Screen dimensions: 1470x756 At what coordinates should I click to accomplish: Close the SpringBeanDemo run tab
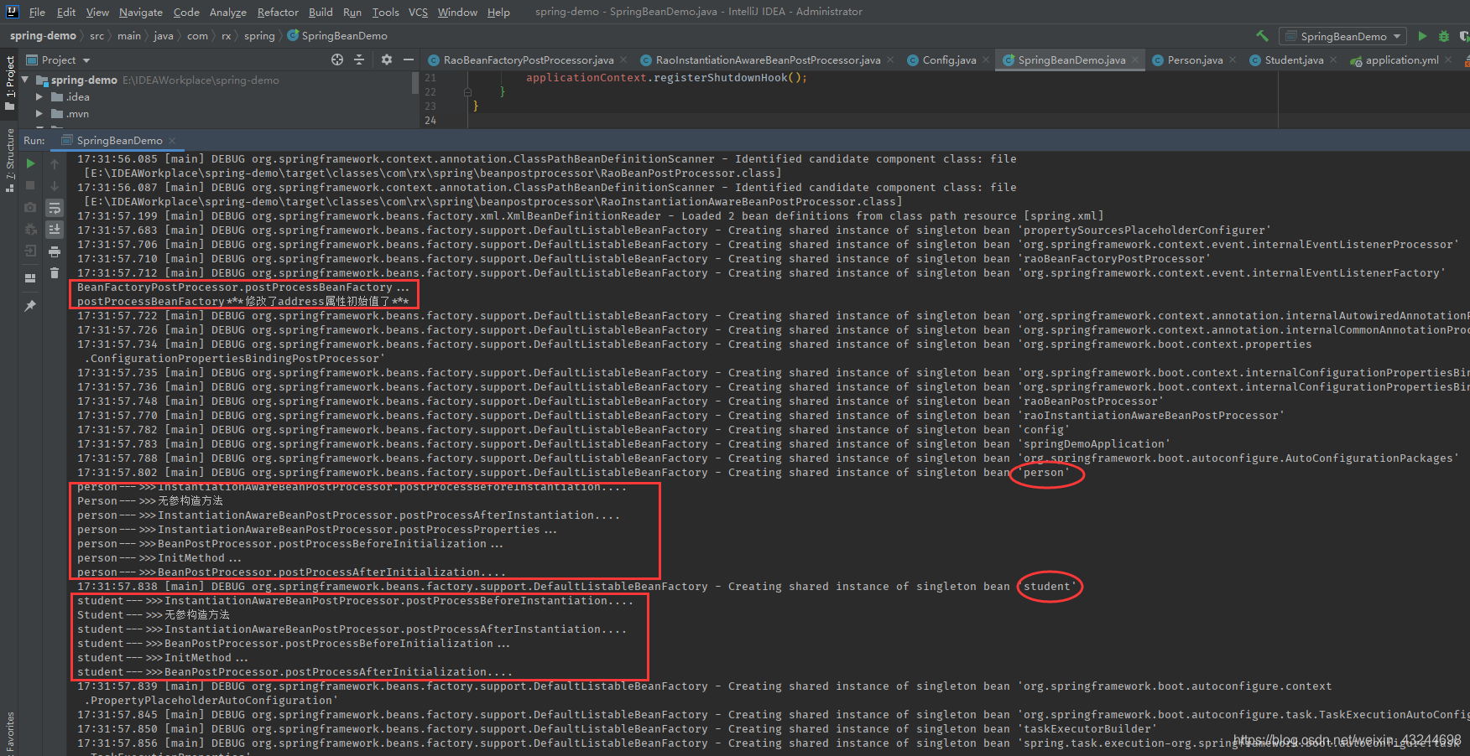pyautogui.click(x=172, y=140)
